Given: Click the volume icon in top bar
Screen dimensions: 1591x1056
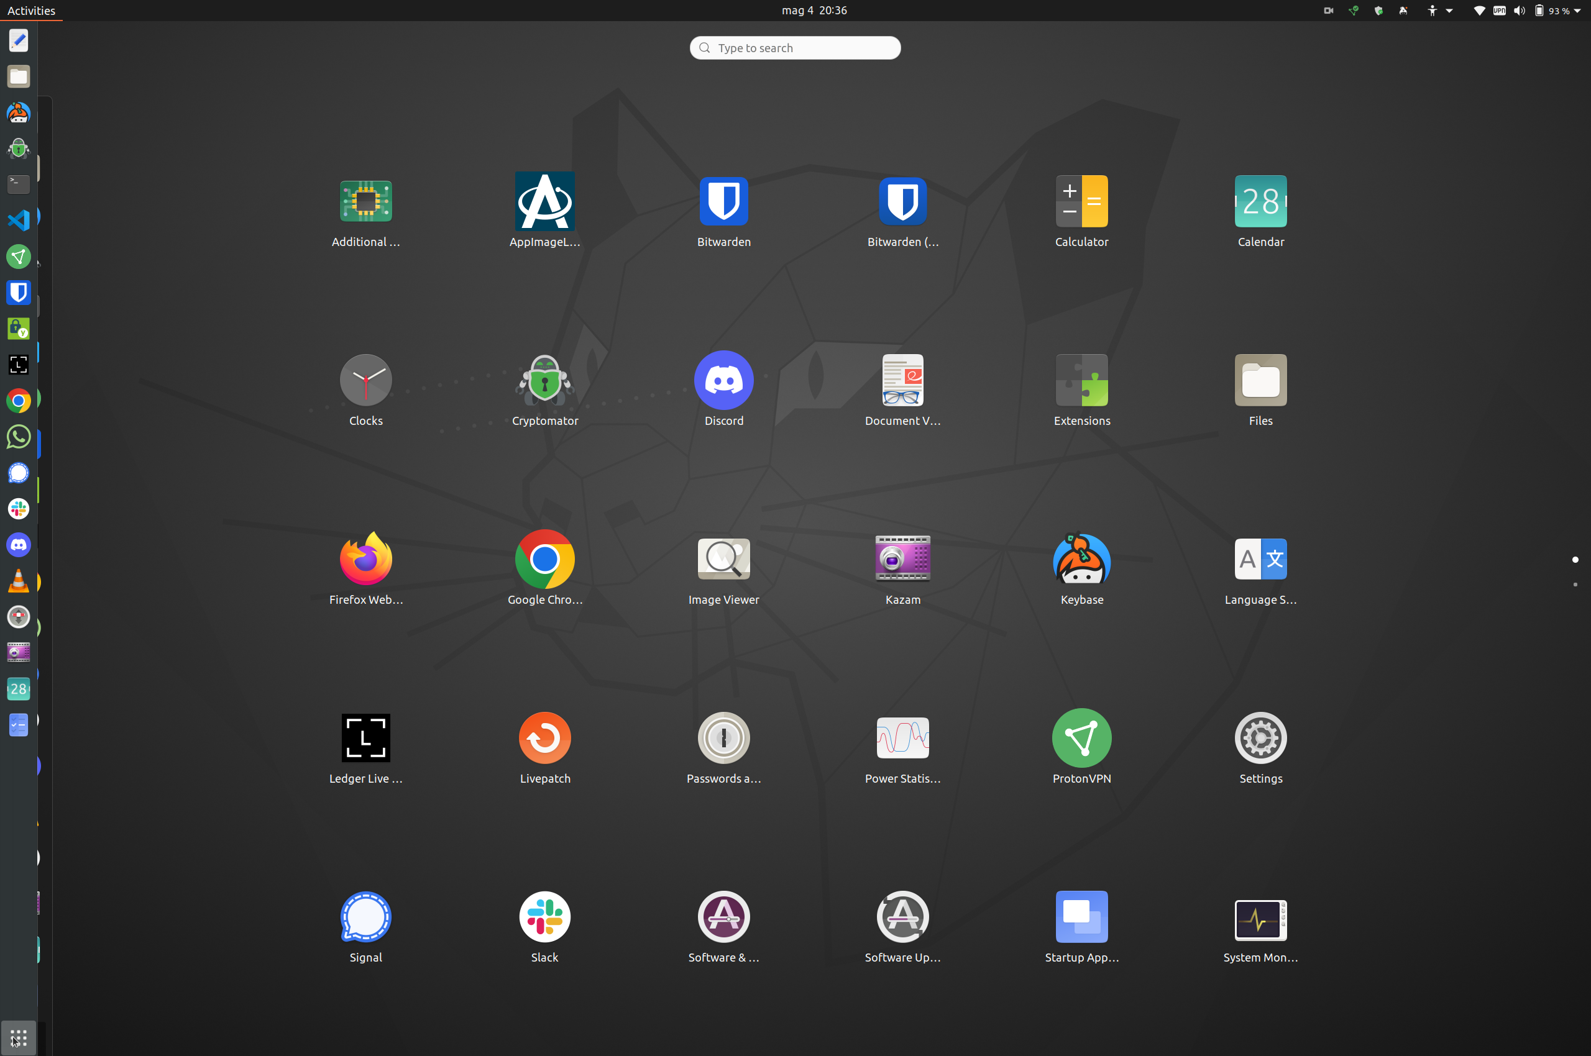Looking at the screenshot, I should (1519, 10).
